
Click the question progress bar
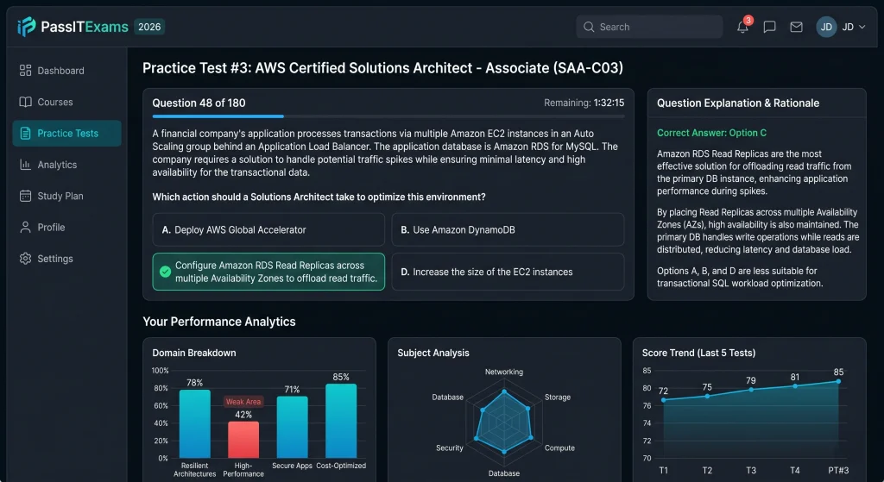388,116
